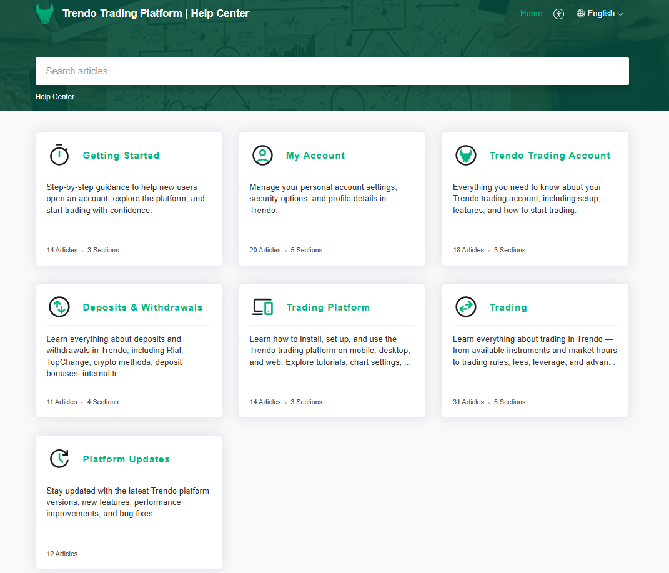
Task: Click '14 Articles' under Trading Platform
Action: coord(265,402)
